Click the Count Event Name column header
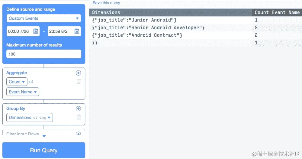 277,12
